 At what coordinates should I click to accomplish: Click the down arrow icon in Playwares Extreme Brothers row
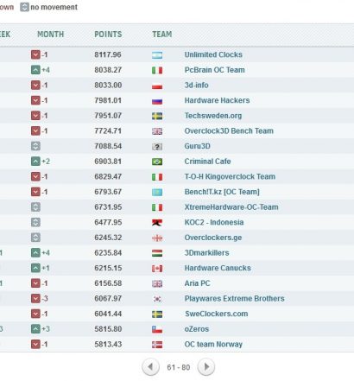click(x=35, y=299)
